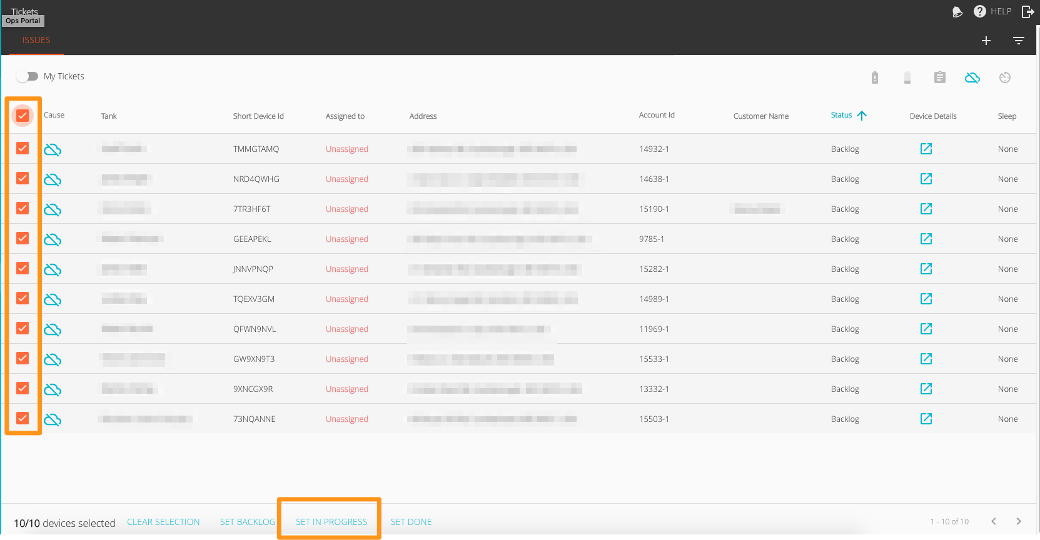Image resolution: width=1040 pixels, height=540 pixels.
Task: Select the clipboard filter icon
Action: [x=940, y=77]
